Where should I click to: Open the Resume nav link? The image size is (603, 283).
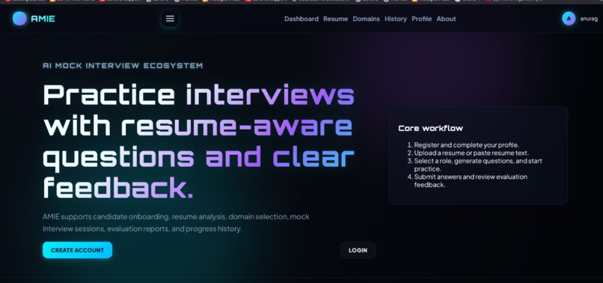tap(335, 19)
